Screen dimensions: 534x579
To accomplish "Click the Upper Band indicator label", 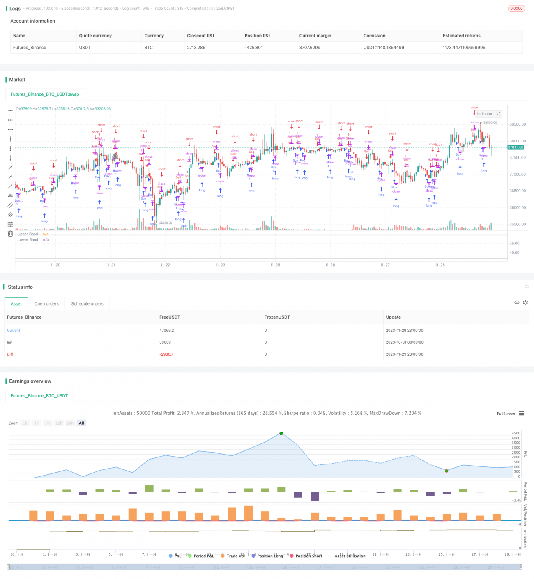I will [28, 234].
